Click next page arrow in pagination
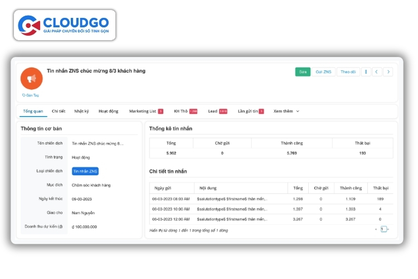 coord(388,229)
